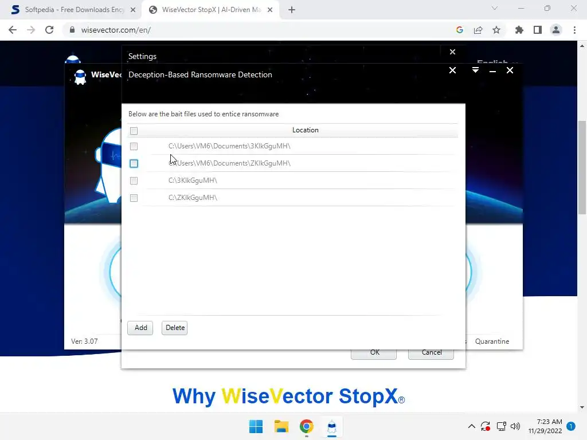Click the WiseVector logo in main window

point(80,77)
